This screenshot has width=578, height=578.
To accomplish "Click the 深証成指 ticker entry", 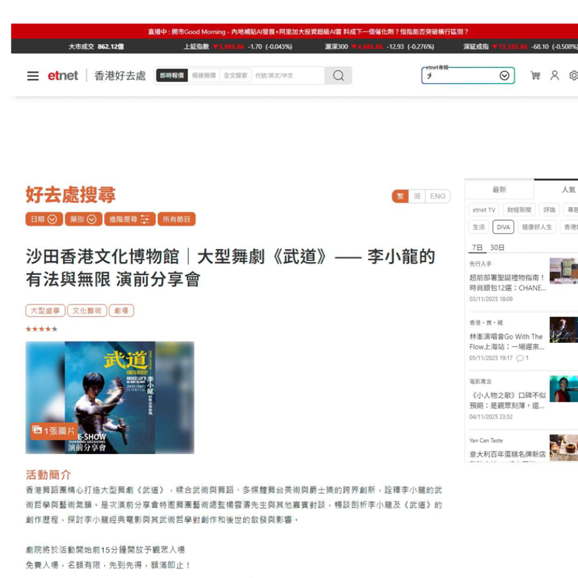I will click(x=520, y=46).
